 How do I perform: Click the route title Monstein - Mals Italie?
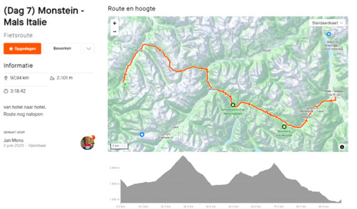[44, 16]
